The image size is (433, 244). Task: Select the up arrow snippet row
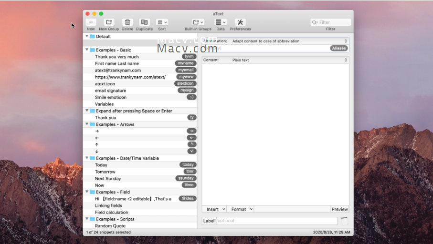(x=140, y=144)
